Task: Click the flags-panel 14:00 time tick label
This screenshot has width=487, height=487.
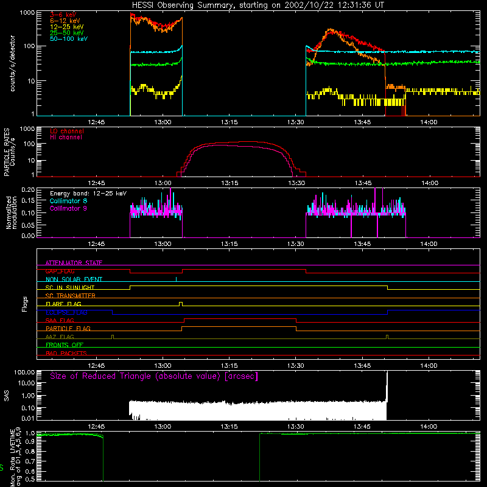Action: point(429,366)
